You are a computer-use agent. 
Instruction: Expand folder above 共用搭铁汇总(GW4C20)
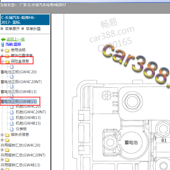[2, 140]
